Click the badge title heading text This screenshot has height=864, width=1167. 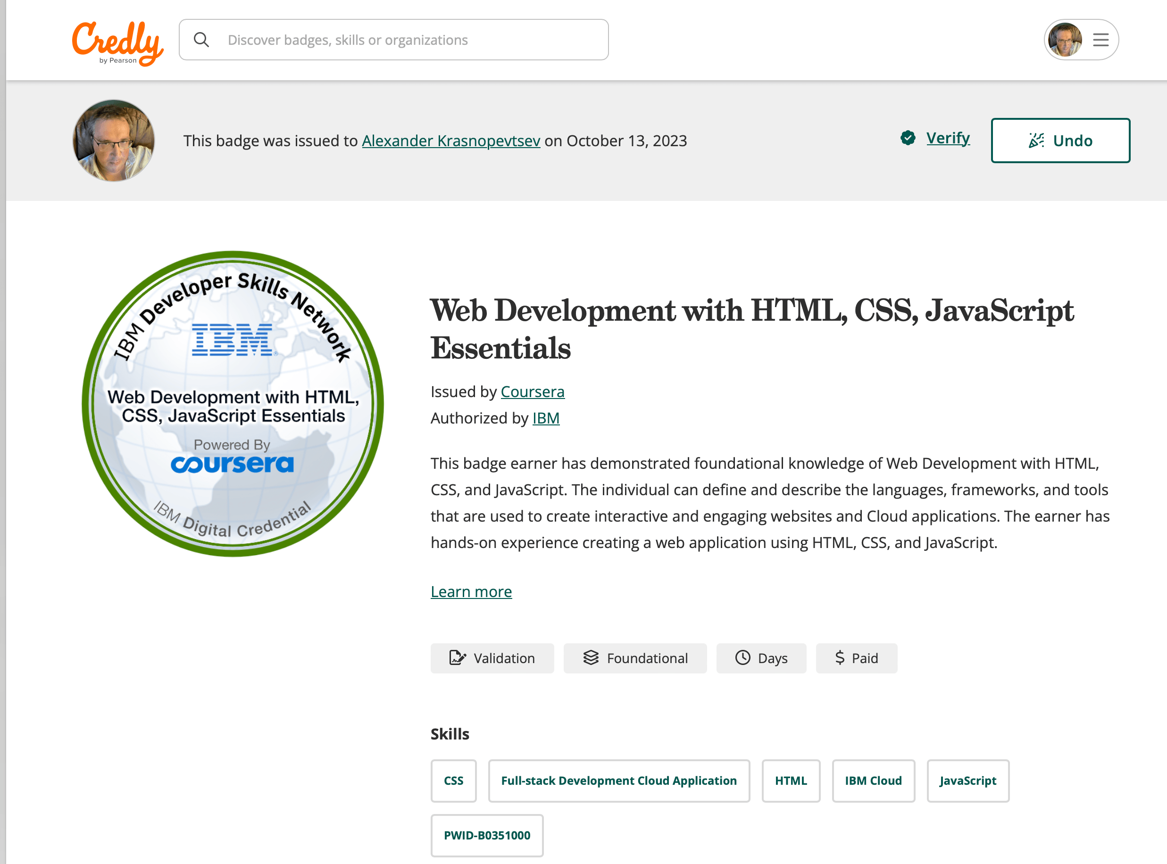[752, 329]
